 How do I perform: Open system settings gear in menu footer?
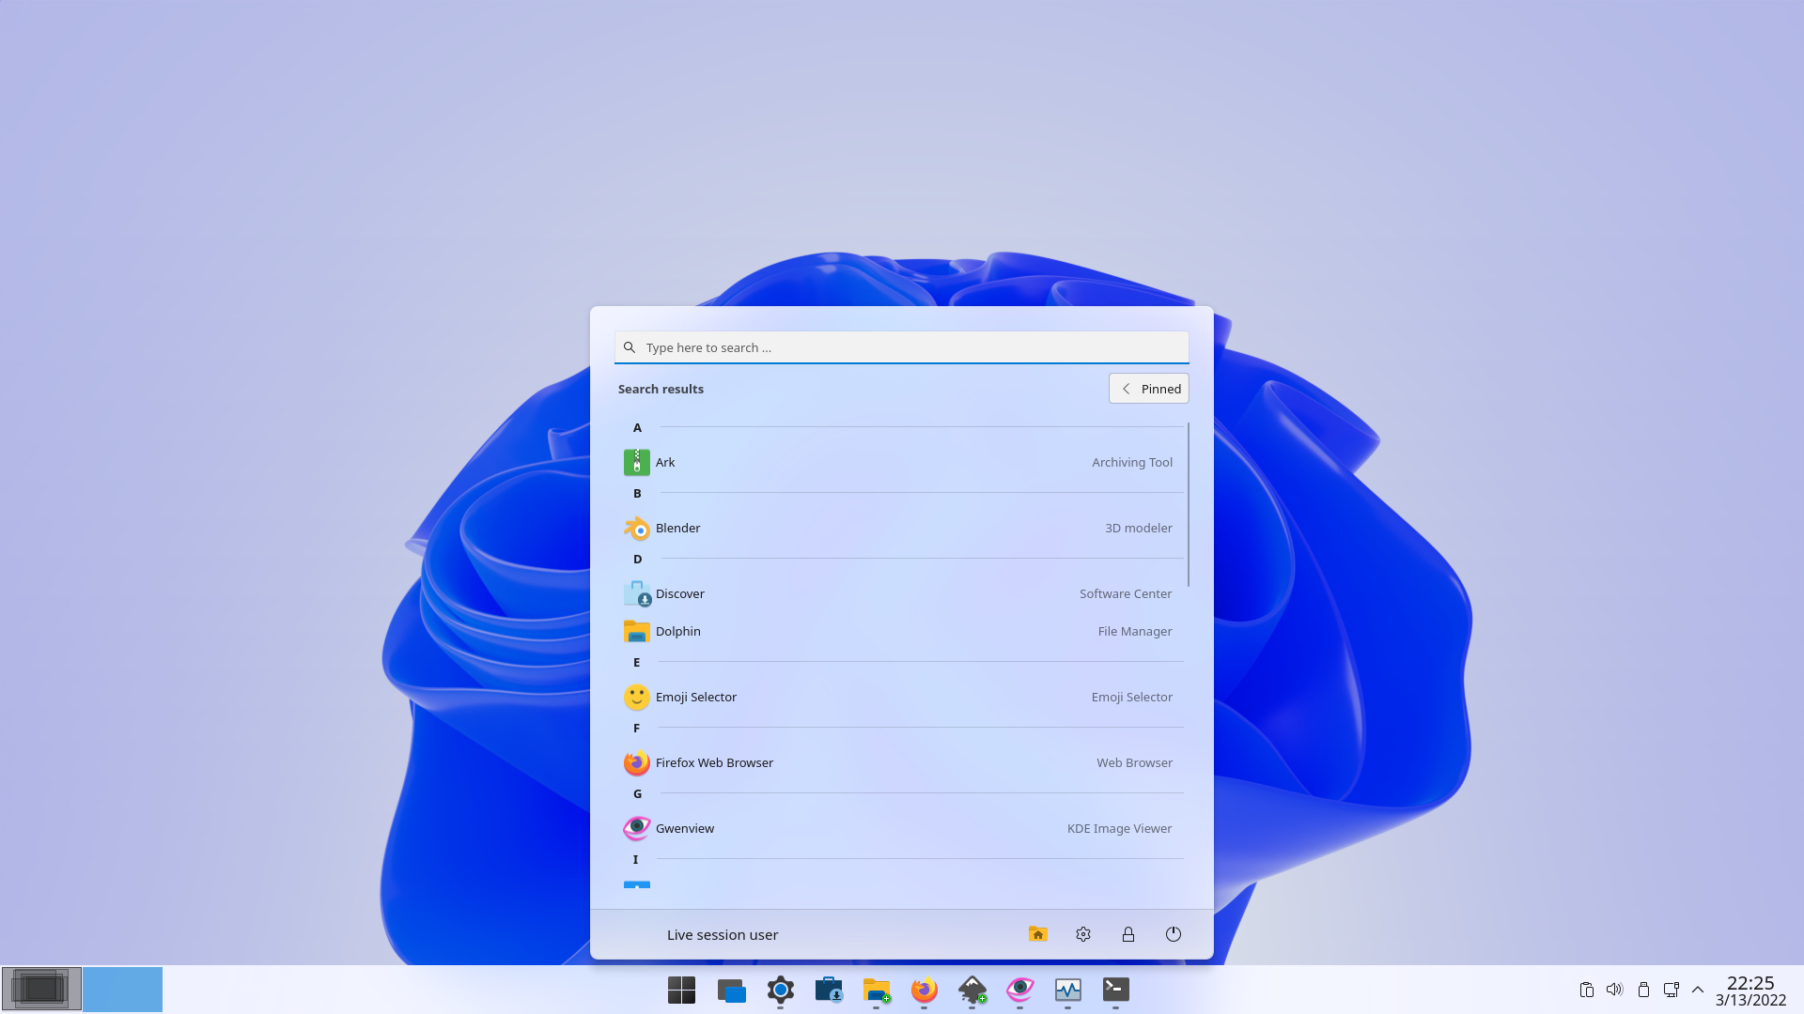click(x=1083, y=934)
